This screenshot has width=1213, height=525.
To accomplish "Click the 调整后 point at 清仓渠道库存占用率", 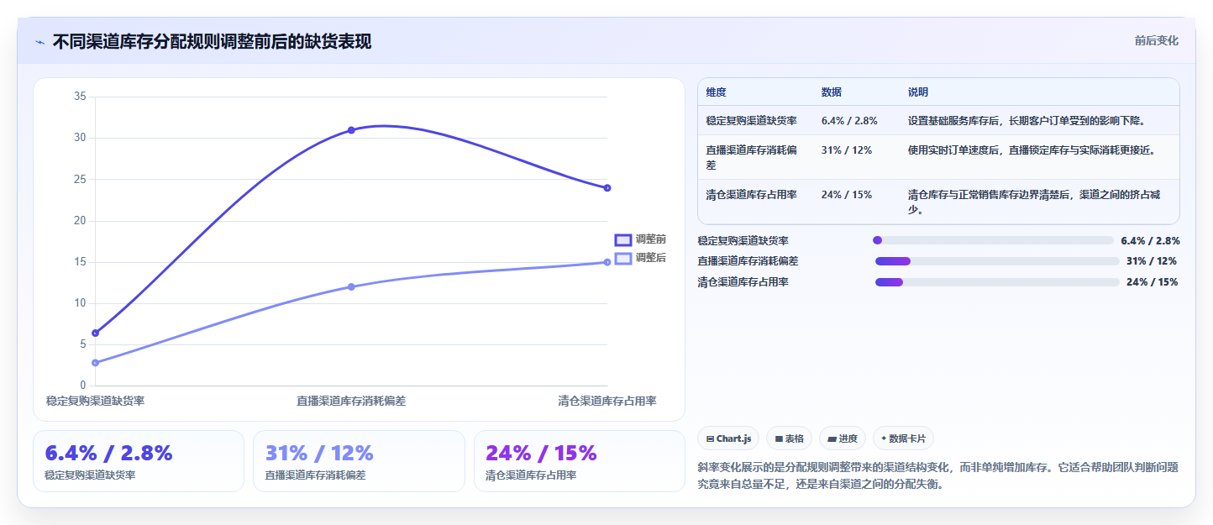I will (607, 262).
